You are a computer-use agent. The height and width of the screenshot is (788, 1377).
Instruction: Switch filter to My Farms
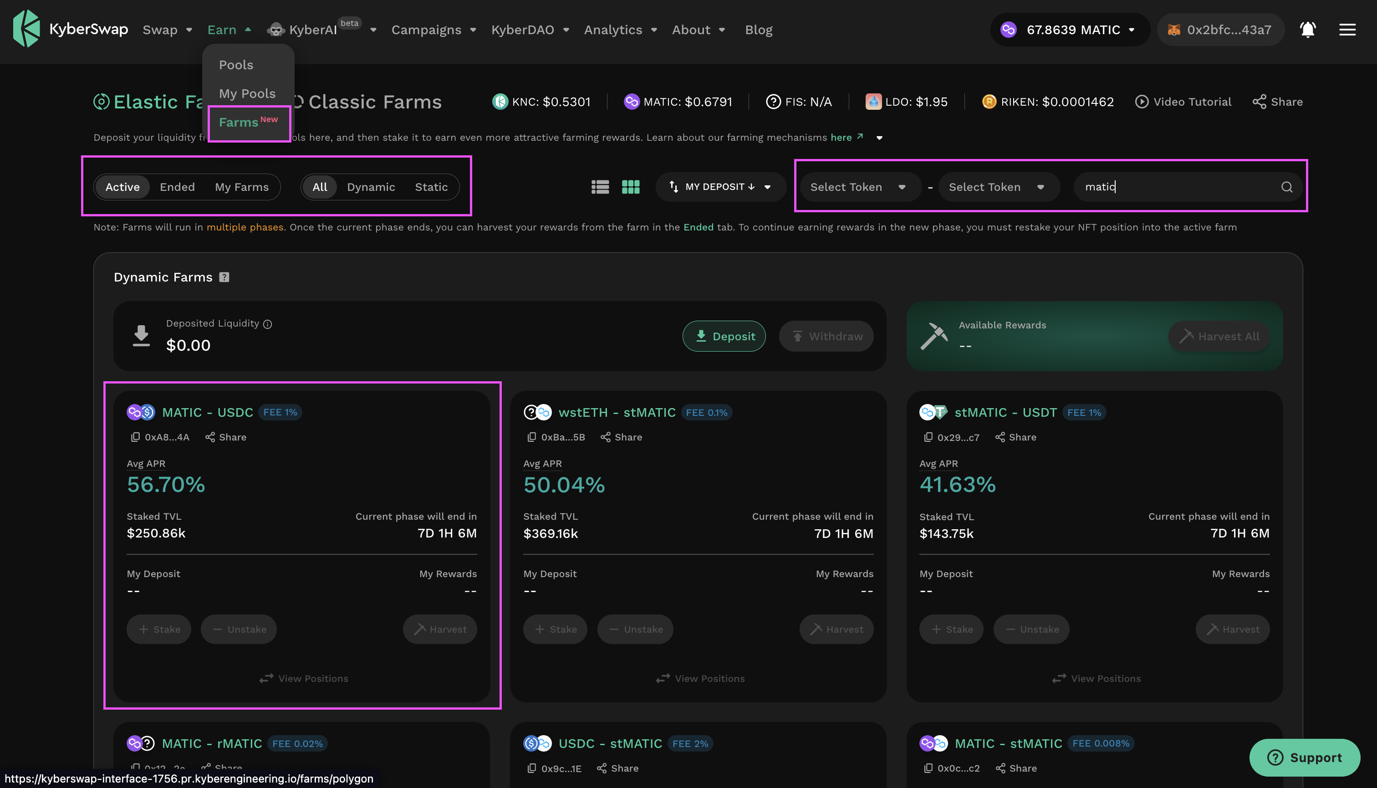241,187
